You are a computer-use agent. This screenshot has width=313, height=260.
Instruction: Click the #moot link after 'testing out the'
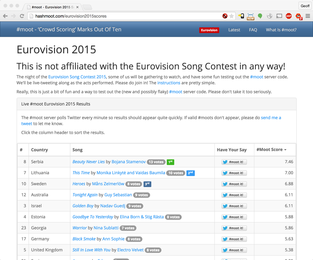pos(257,77)
